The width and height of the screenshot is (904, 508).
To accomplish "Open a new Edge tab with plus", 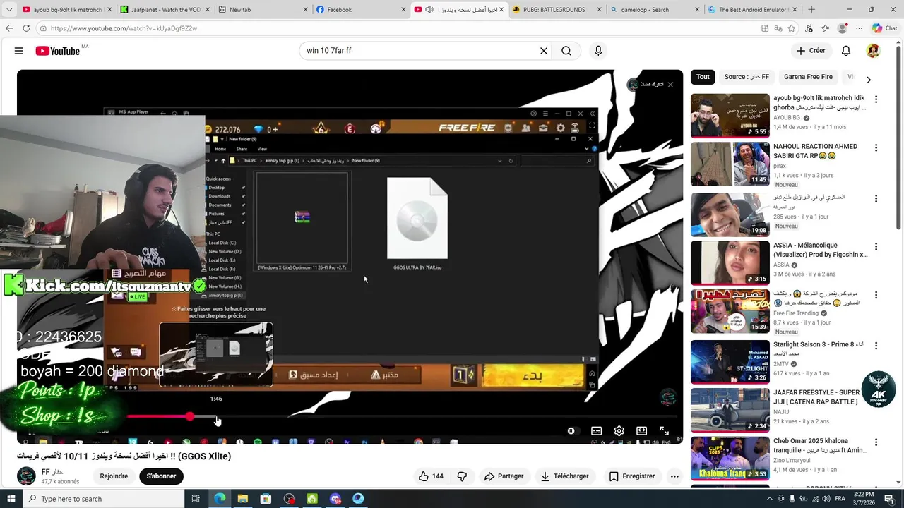I will click(x=811, y=9).
